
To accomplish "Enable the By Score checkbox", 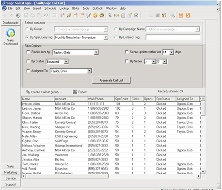I will [x=127, y=61].
